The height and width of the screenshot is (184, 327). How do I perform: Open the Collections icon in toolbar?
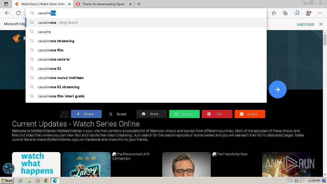point(285,13)
